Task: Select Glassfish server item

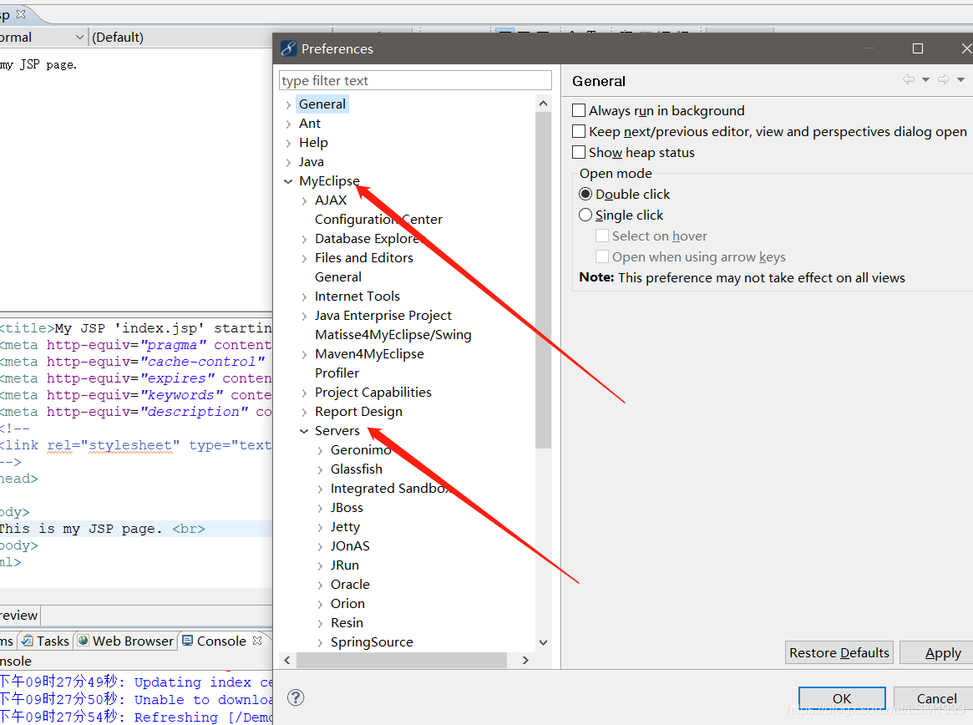Action: click(356, 469)
